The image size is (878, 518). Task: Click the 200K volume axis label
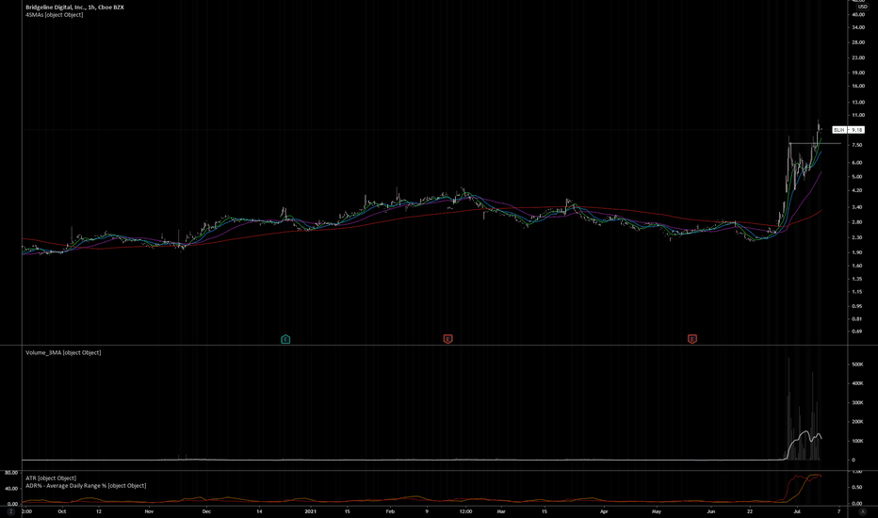[857, 422]
